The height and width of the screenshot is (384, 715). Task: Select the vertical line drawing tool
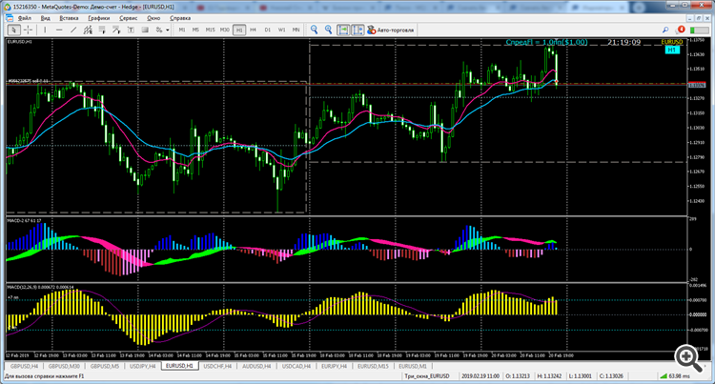point(45,30)
